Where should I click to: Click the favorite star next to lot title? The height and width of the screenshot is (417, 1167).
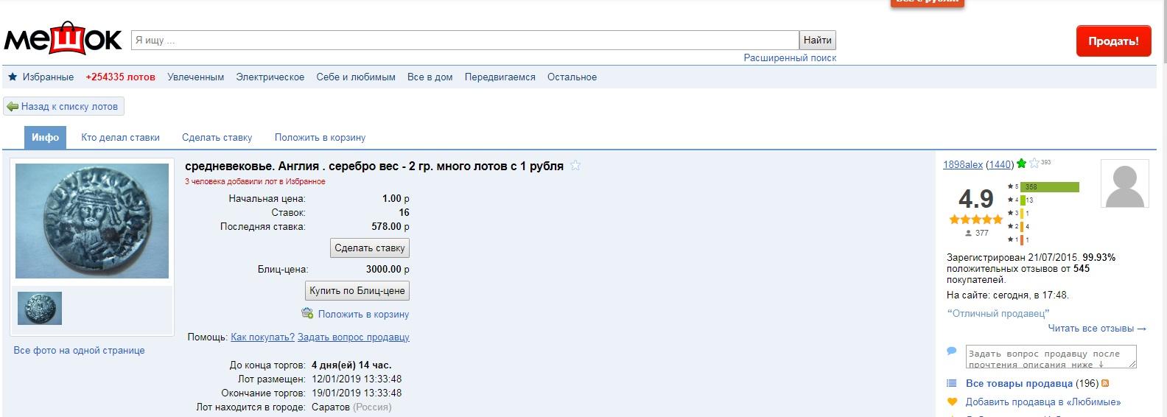coord(575,166)
